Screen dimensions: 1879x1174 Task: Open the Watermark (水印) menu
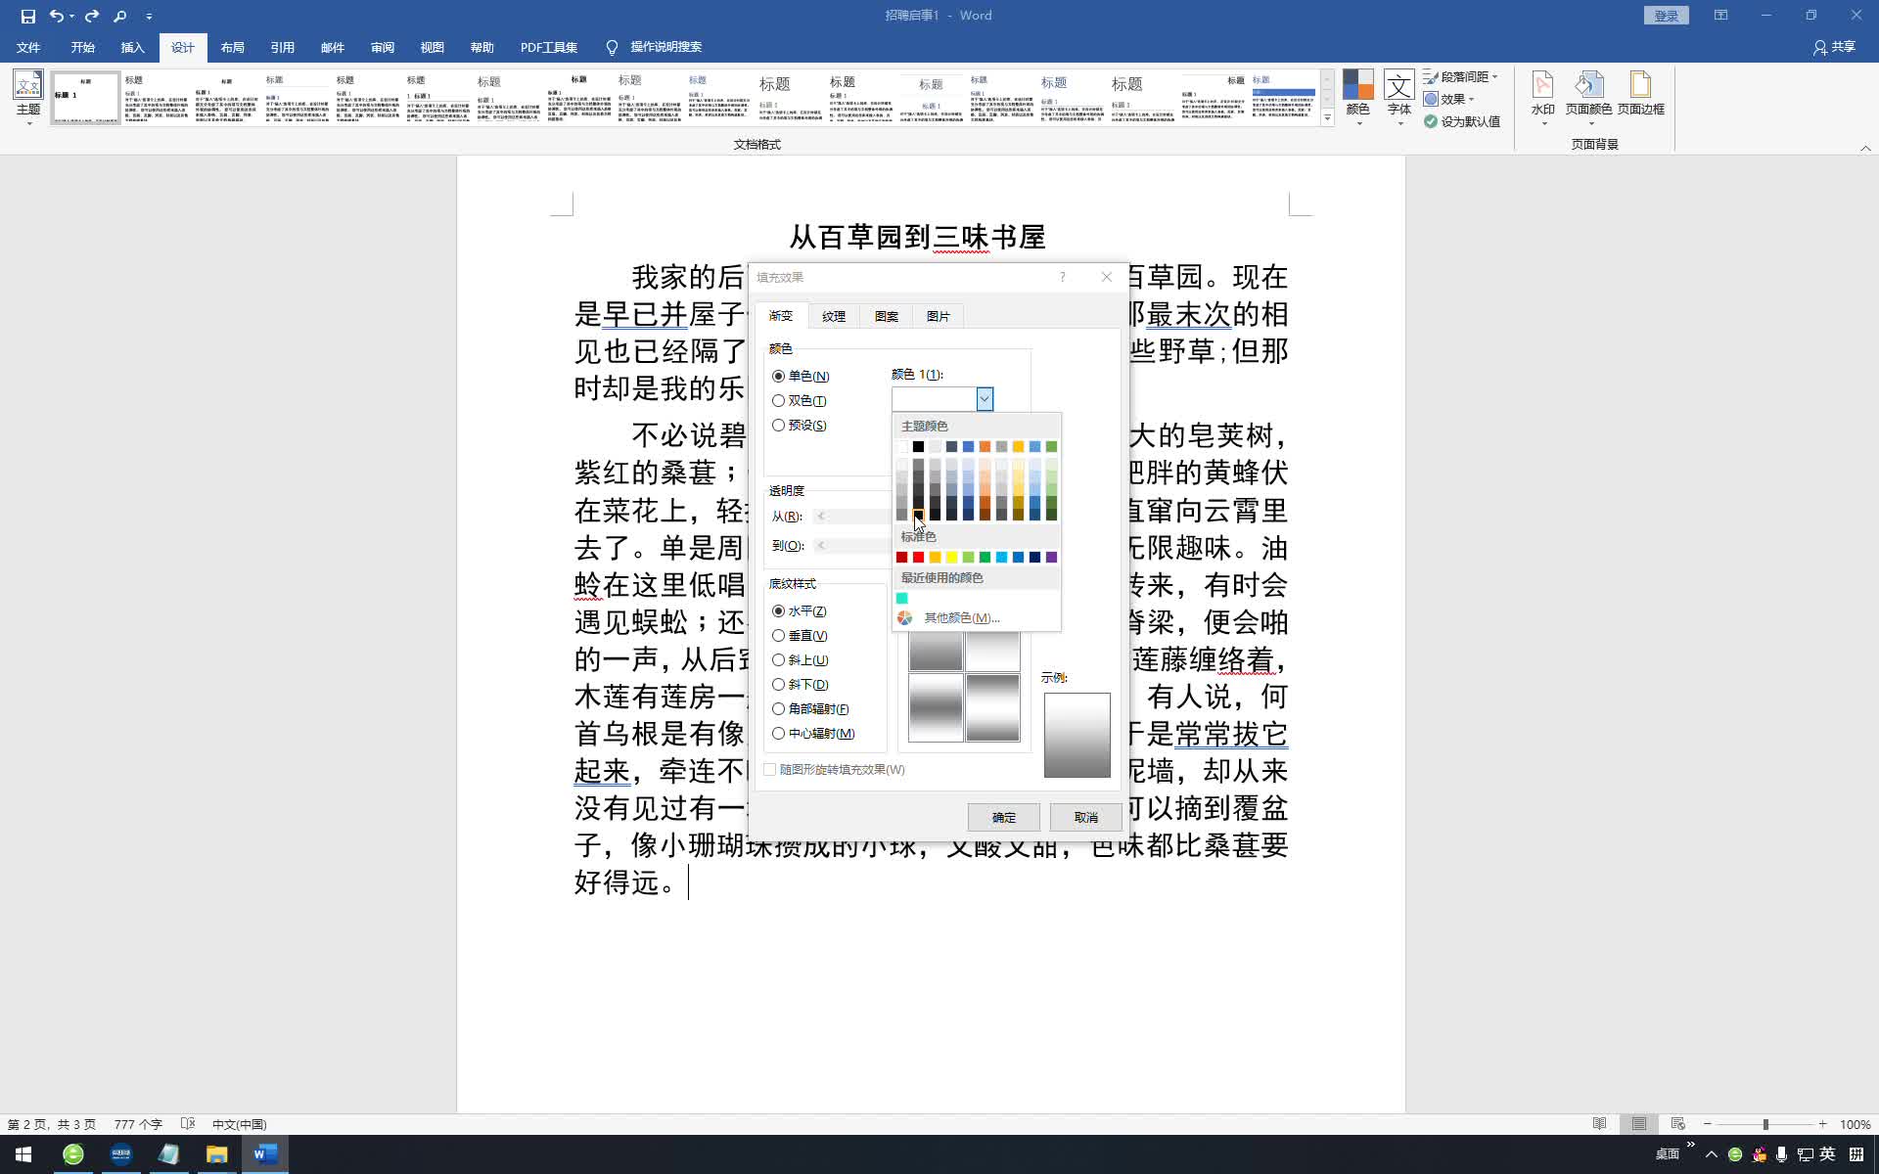pos(1543,96)
